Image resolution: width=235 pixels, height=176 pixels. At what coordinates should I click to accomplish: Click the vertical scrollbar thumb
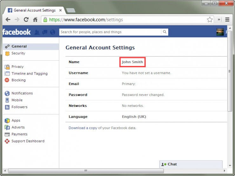click(230, 72)
